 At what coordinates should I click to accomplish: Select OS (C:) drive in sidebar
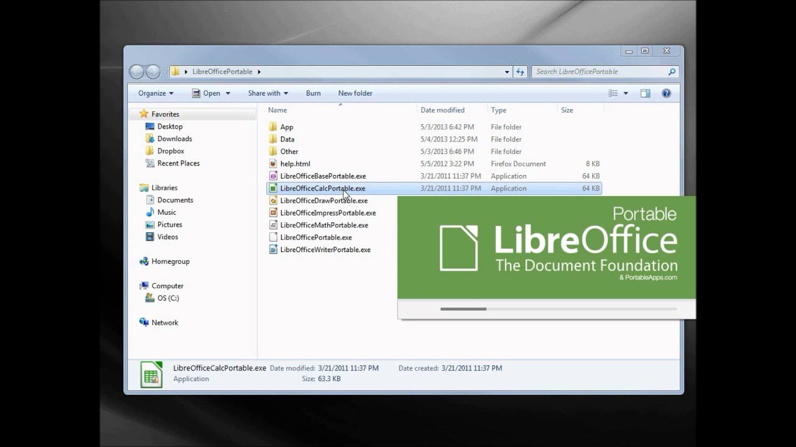pos(168,298)
